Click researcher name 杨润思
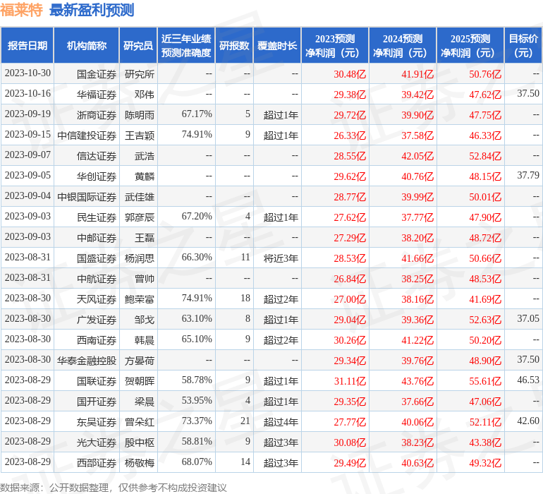The width and height of the screenshot is (543, 494). 140,258
